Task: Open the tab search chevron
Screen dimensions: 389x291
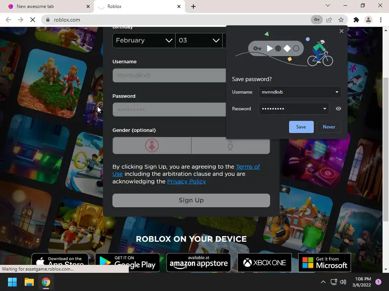Action: pos(328,5)
